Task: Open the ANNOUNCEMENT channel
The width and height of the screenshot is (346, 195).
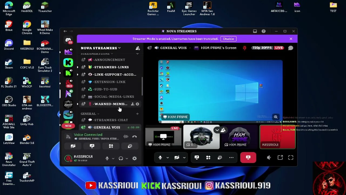Action: 110,60
